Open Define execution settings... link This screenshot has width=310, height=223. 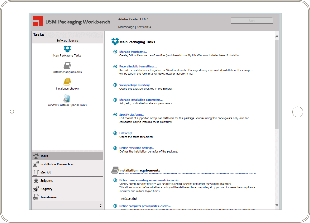point(137,148)
